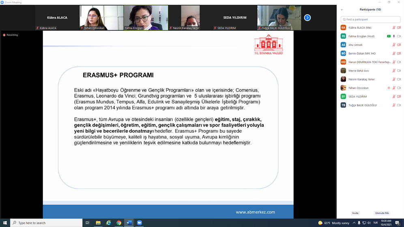Image resolution: width=404 pixels, height=227 pixels.
Task: Click Fatma Eroglan's video thumbnail
Action: pyautogui.click(x=146, y=17)
